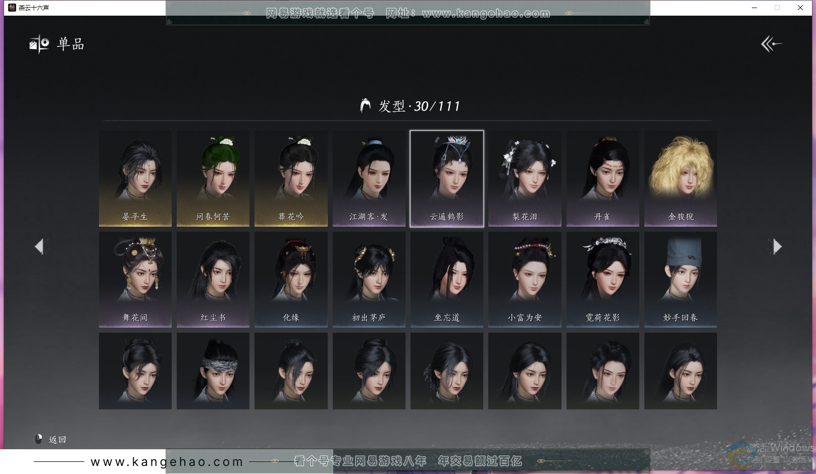Go to the next hairstyle page arrow
The image size is (816, 474).
pyautogui.click(x=777, y=246)
